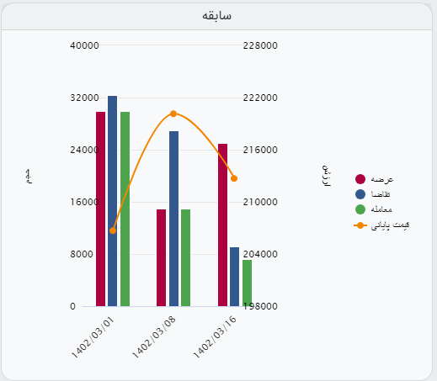This screenshot has height=381, width=437.
Task: Click the blue demand bar for 1402/03/08
Action: 173,219
